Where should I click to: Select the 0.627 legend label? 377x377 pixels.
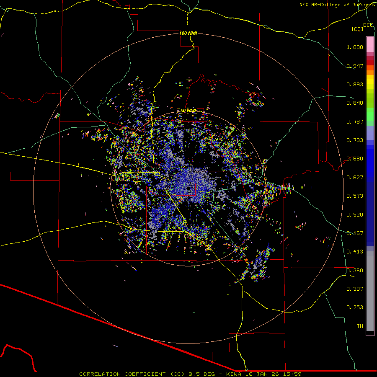pos(355,178)
